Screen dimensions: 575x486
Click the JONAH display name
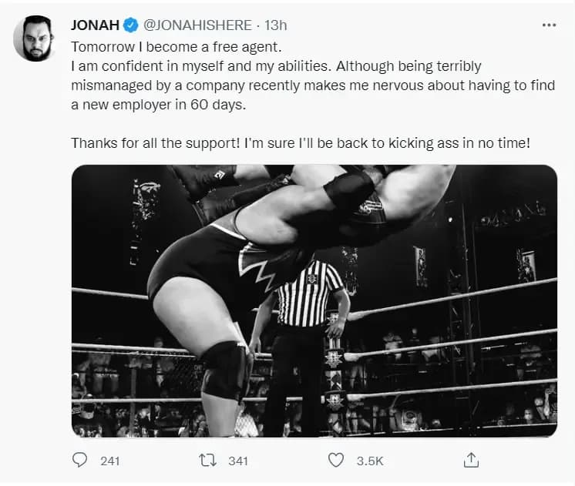point(95,25)
